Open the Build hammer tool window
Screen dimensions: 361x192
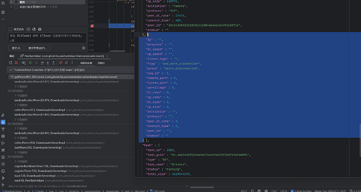[x=3, y=129]
